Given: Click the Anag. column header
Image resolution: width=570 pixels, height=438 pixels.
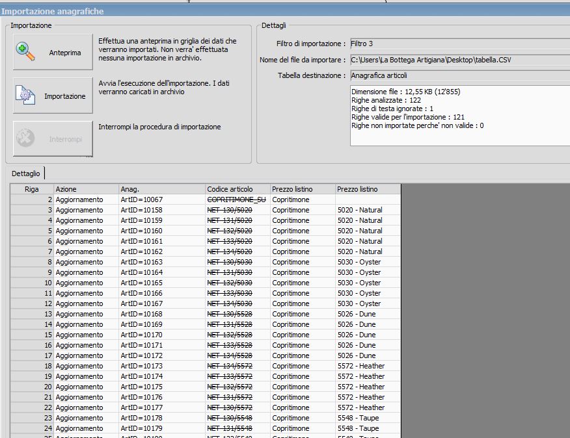Looking at the screenshot, I should pos(162,189).
